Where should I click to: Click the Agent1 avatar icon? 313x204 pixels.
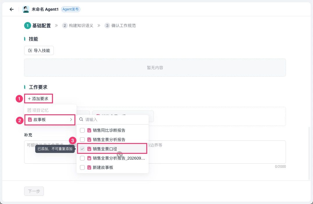[x=26, y=9]
